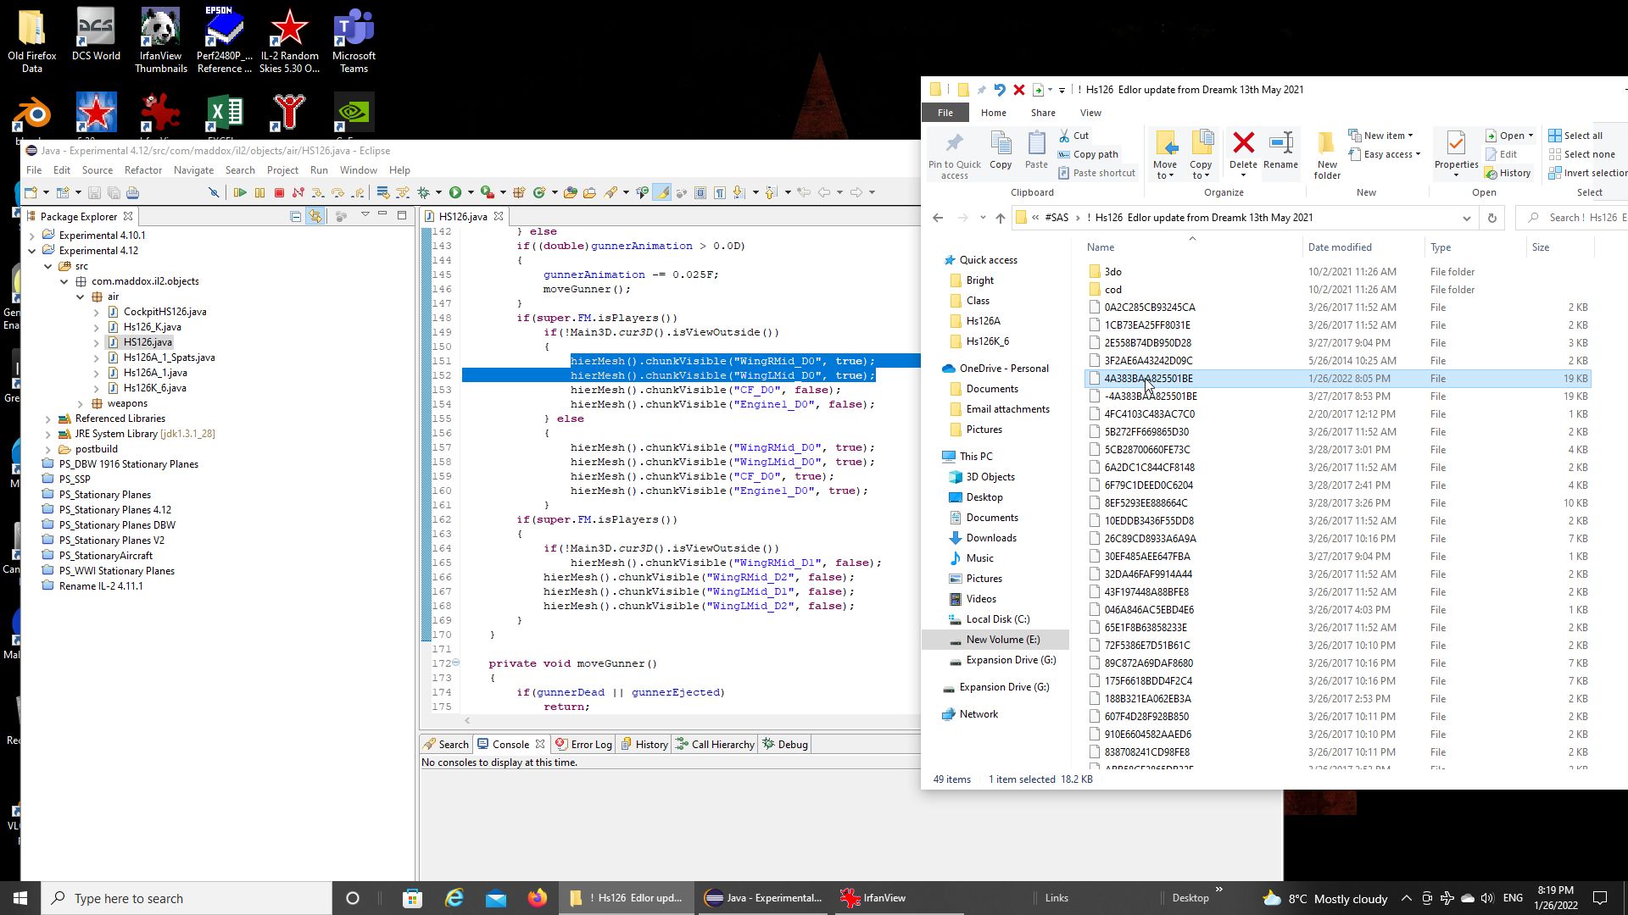Screen dimensions: 1628x915
Task: Click Collapse All in Package Explorer
Action: [x=296, y=216]
